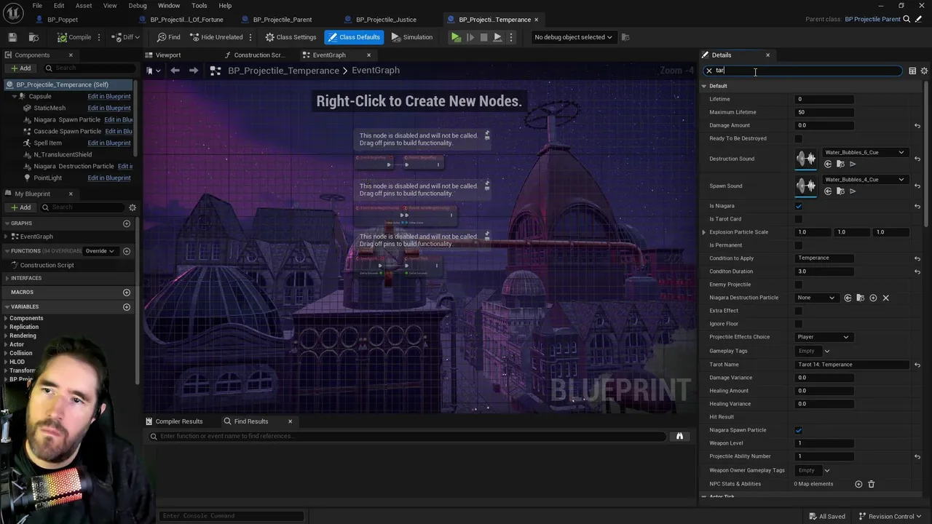Click the Stop simulation square icon
This screenshot has width=932, height=524.
[x=483, y=37]
